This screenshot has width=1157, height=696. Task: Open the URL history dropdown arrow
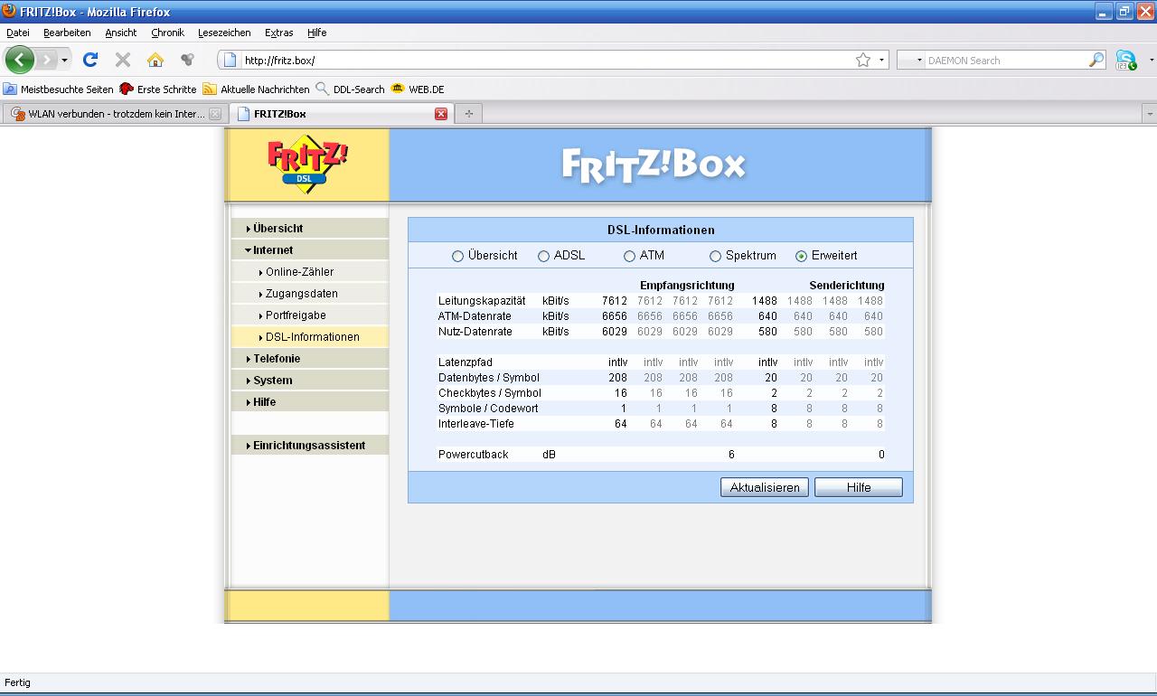(x=881, y=60)
